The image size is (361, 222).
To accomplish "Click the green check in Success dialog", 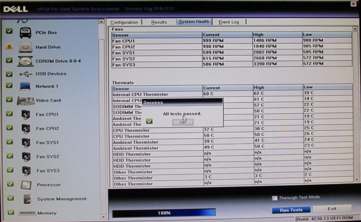I will (149, 121).
